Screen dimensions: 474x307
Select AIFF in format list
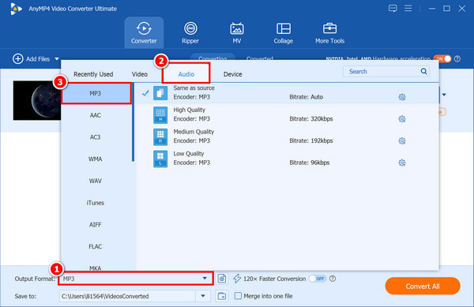pyautogui.click(x=96, y=225)
